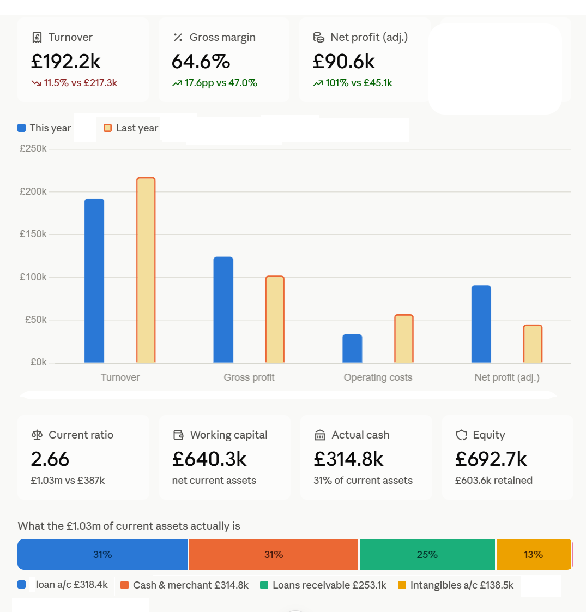Viewport: 586px width, 612px height.
Task: Click the Net profit (adj.) x-axis label
Action: (507, 377)
